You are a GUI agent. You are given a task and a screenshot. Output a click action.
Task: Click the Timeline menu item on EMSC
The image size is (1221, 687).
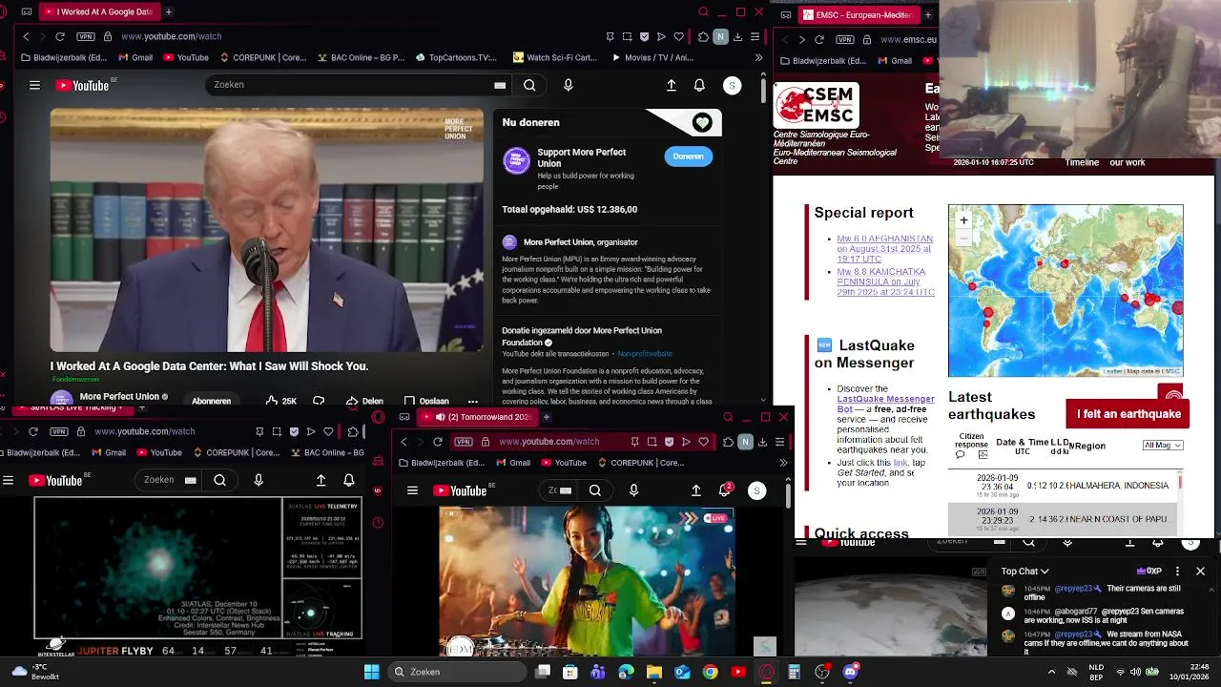[1082, 162]
